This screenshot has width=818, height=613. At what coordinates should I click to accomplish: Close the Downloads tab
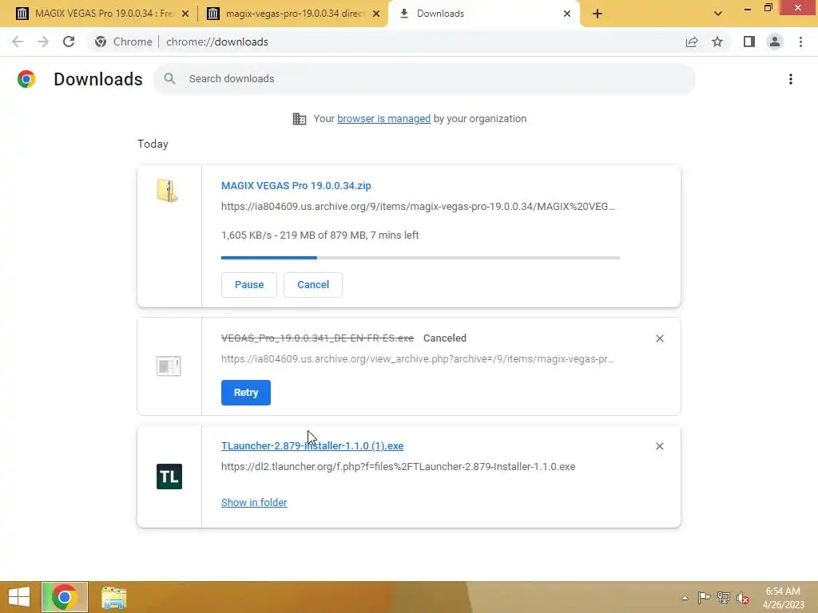click(567, 14)
